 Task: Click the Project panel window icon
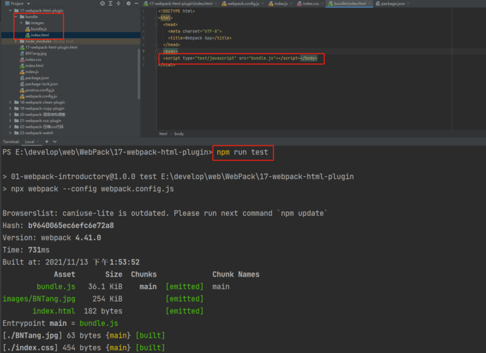coord(7,3)
